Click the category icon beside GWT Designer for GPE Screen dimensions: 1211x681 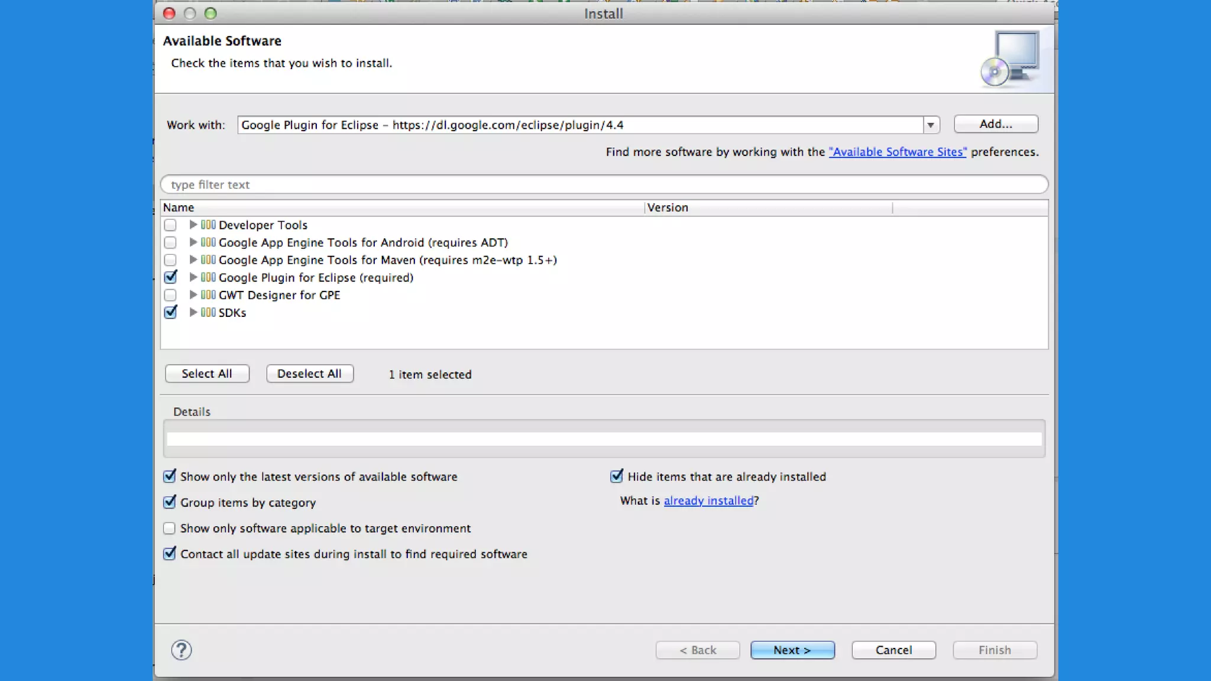pyautogui.click(x=208, y=294)
